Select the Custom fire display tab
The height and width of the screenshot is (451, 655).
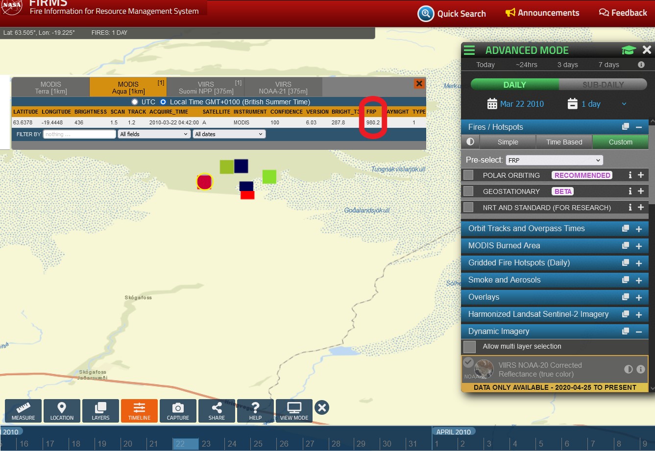tap(620, 142)
